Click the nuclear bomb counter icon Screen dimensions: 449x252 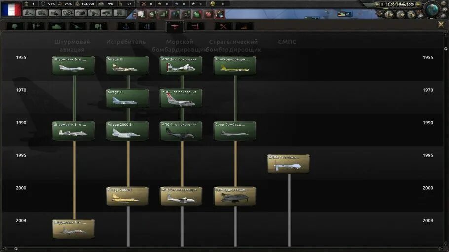[212, 4]
